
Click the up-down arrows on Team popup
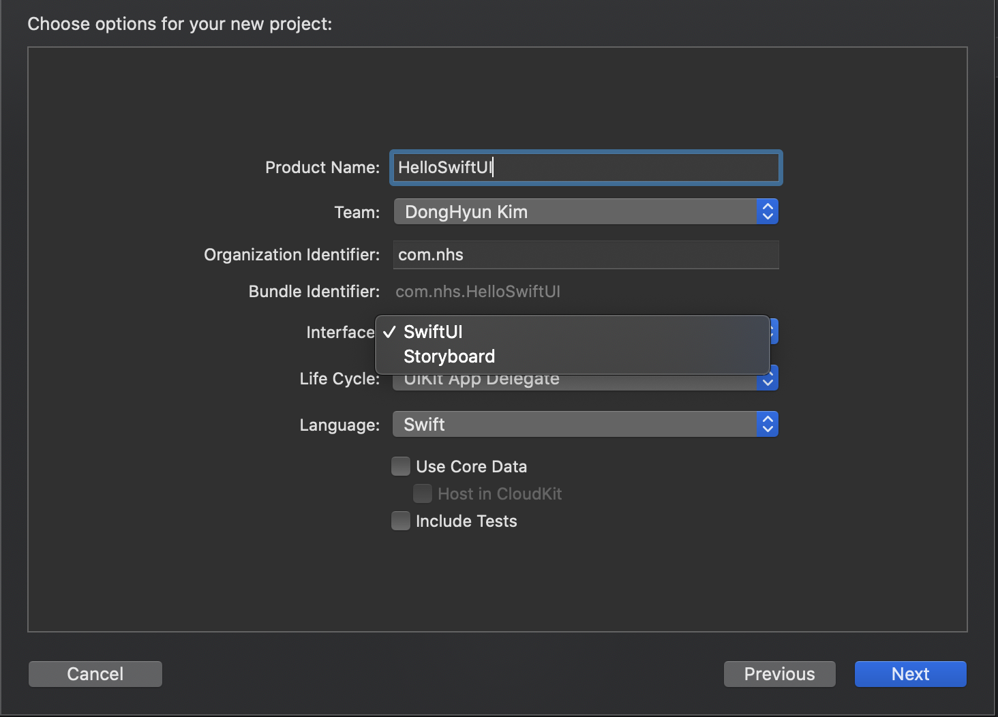tap(768, 212)
